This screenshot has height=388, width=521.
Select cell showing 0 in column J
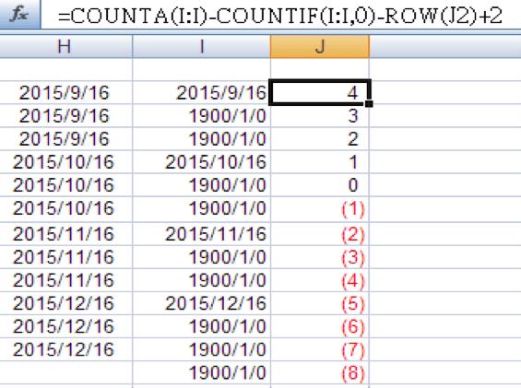coord(320,184)
